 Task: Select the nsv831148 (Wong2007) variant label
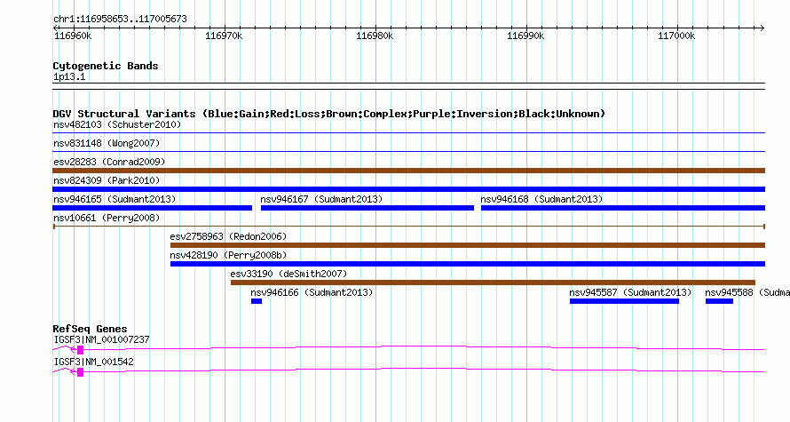click(107, 143)
